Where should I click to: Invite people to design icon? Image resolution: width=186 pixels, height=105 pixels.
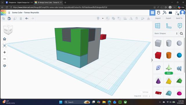177,13
